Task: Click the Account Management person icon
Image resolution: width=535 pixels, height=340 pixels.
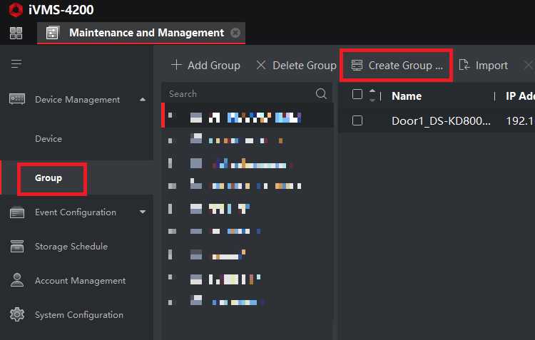Action: click(x=17, y=280)
